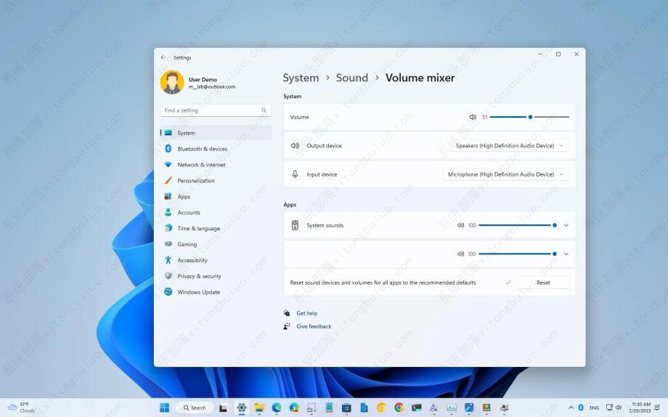Select Gaming in the sidebar
Screen dimensions: 668x417
click(187, 244)
